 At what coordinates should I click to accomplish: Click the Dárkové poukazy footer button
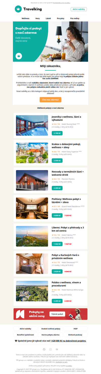(75, 335)
